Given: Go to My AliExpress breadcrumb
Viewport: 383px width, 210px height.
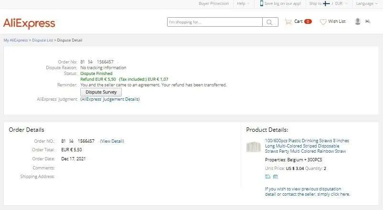Looking at the screenshot, I should tap(16, 40).
